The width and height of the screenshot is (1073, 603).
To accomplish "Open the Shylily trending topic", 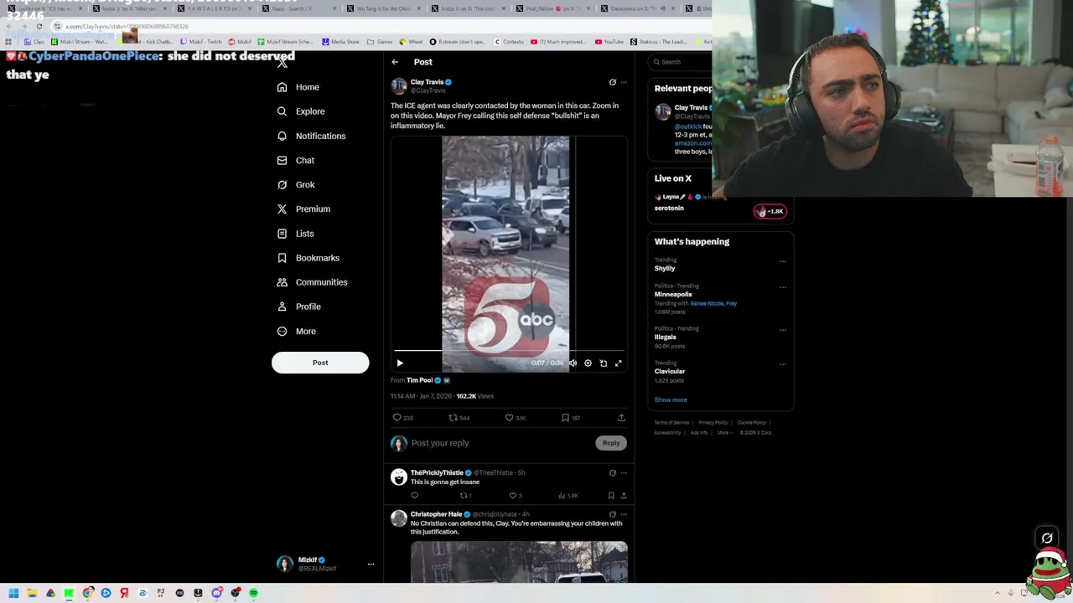I will 665,268.
